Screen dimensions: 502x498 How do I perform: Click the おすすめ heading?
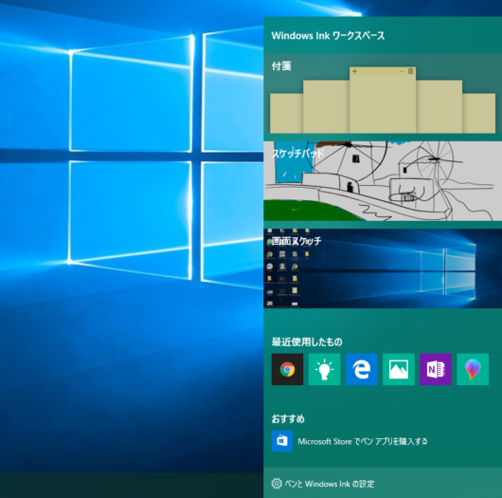(288, 418)
